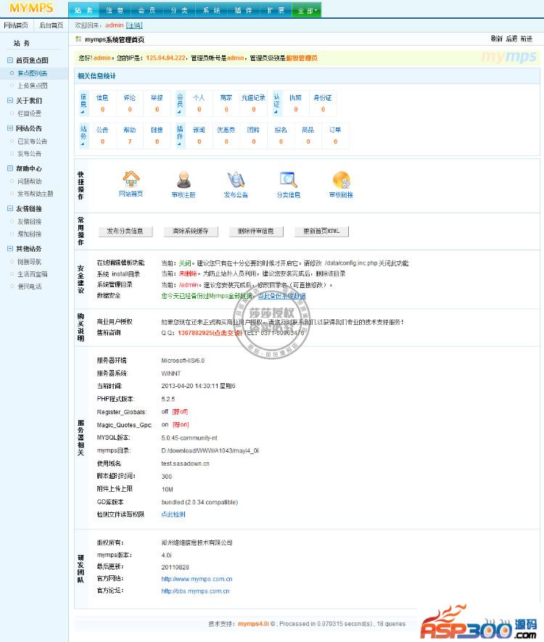This screenshot has width=544, height=642.
Task: Click the 发布分类信息 button
Action: [x=125, y=231]
